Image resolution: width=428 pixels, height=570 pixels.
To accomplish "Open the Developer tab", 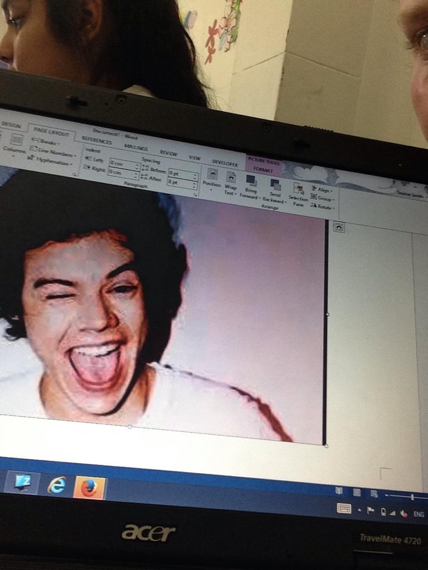I will [225, 164].
